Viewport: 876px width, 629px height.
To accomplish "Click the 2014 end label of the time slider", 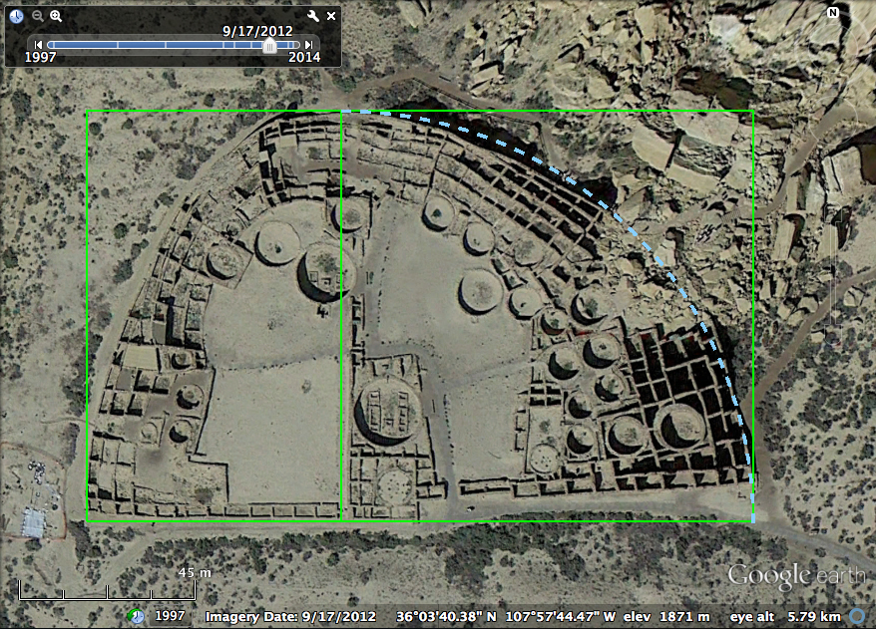I will [304, 58].
